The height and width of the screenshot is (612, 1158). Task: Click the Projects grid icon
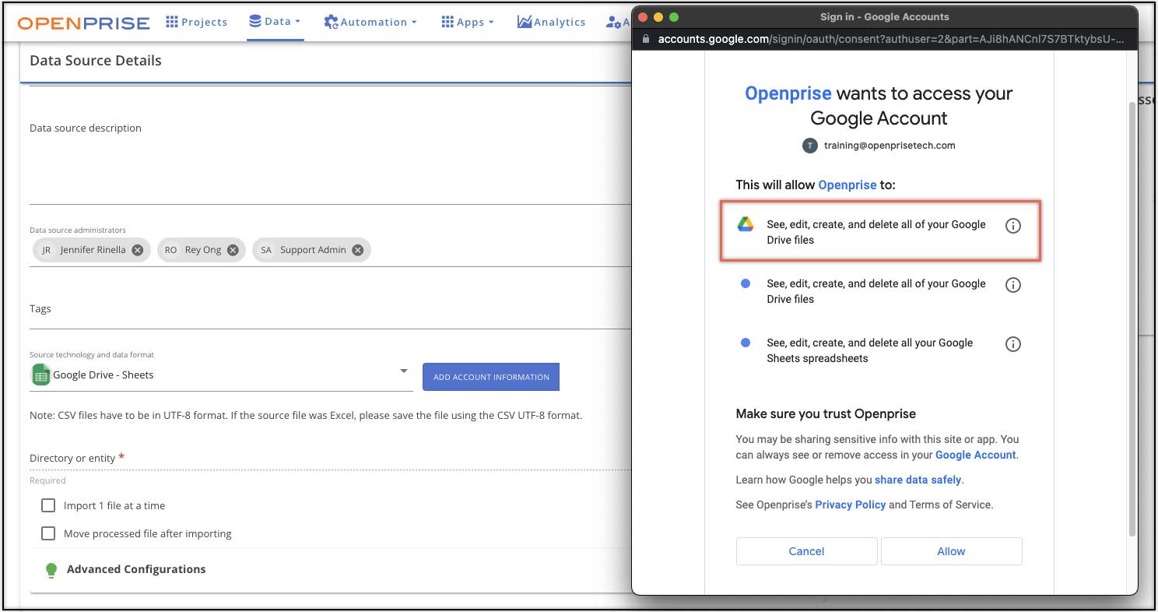[x=172, y=22]
